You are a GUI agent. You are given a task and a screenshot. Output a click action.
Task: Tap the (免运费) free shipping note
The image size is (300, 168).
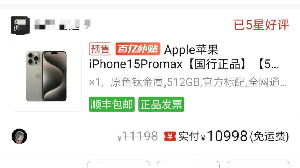pos(269,136)
